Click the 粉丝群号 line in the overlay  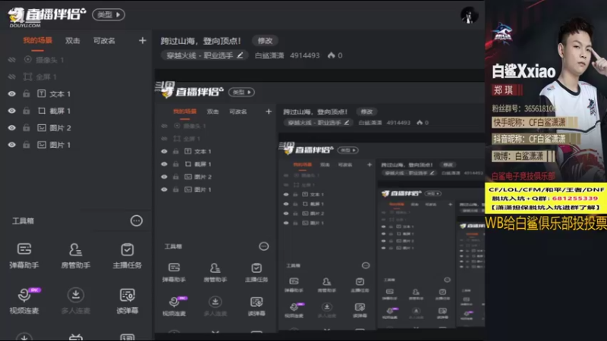click(x=524, y=108)
